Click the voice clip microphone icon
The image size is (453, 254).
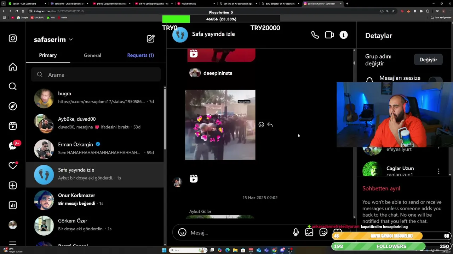click(296, 232)
